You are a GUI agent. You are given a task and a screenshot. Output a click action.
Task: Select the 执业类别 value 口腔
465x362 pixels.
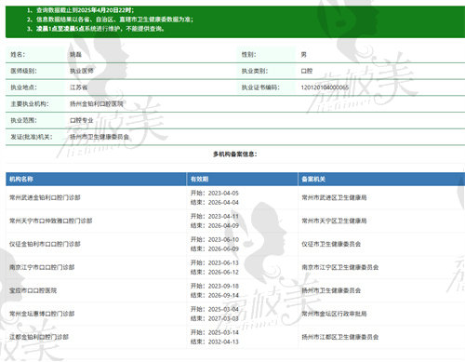[307, 71]
